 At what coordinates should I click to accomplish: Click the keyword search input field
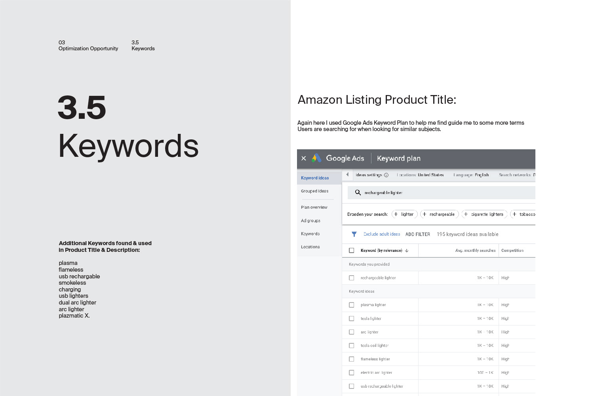pos(441,192)
